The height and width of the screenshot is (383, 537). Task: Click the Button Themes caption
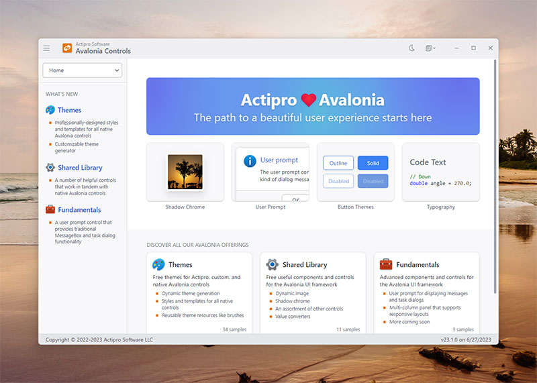pyautogui.click(x=356, y=207)
